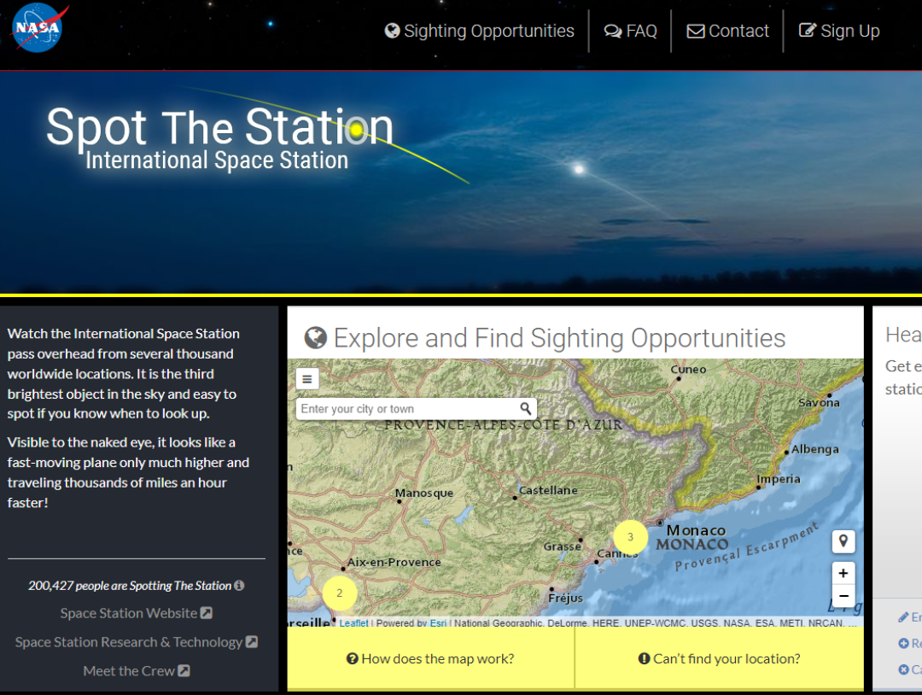
Task: Go to the Contact page
Action: click(x=728, y=31)
